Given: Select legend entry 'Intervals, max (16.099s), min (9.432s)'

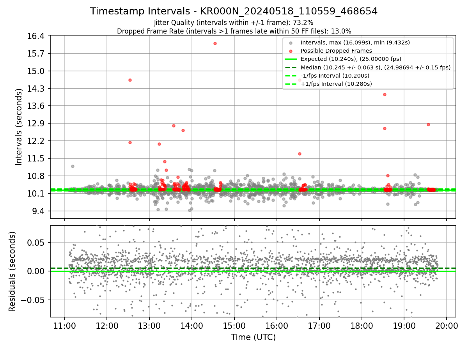Looking at the screenshot, I should [355, 43].
